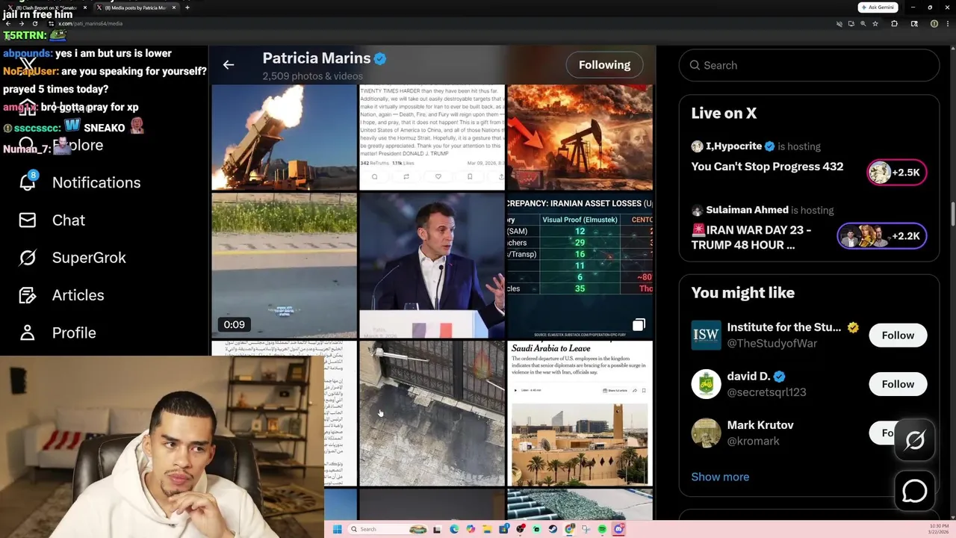Open the Articles icon in sidebar
Screen dimensions: 956x538
[x=28, y=295]
